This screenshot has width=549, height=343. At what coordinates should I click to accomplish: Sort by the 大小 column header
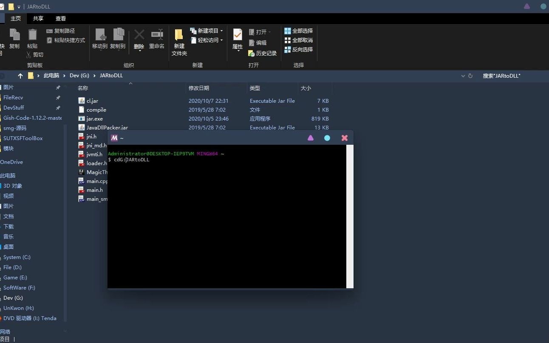coord(306,88)
